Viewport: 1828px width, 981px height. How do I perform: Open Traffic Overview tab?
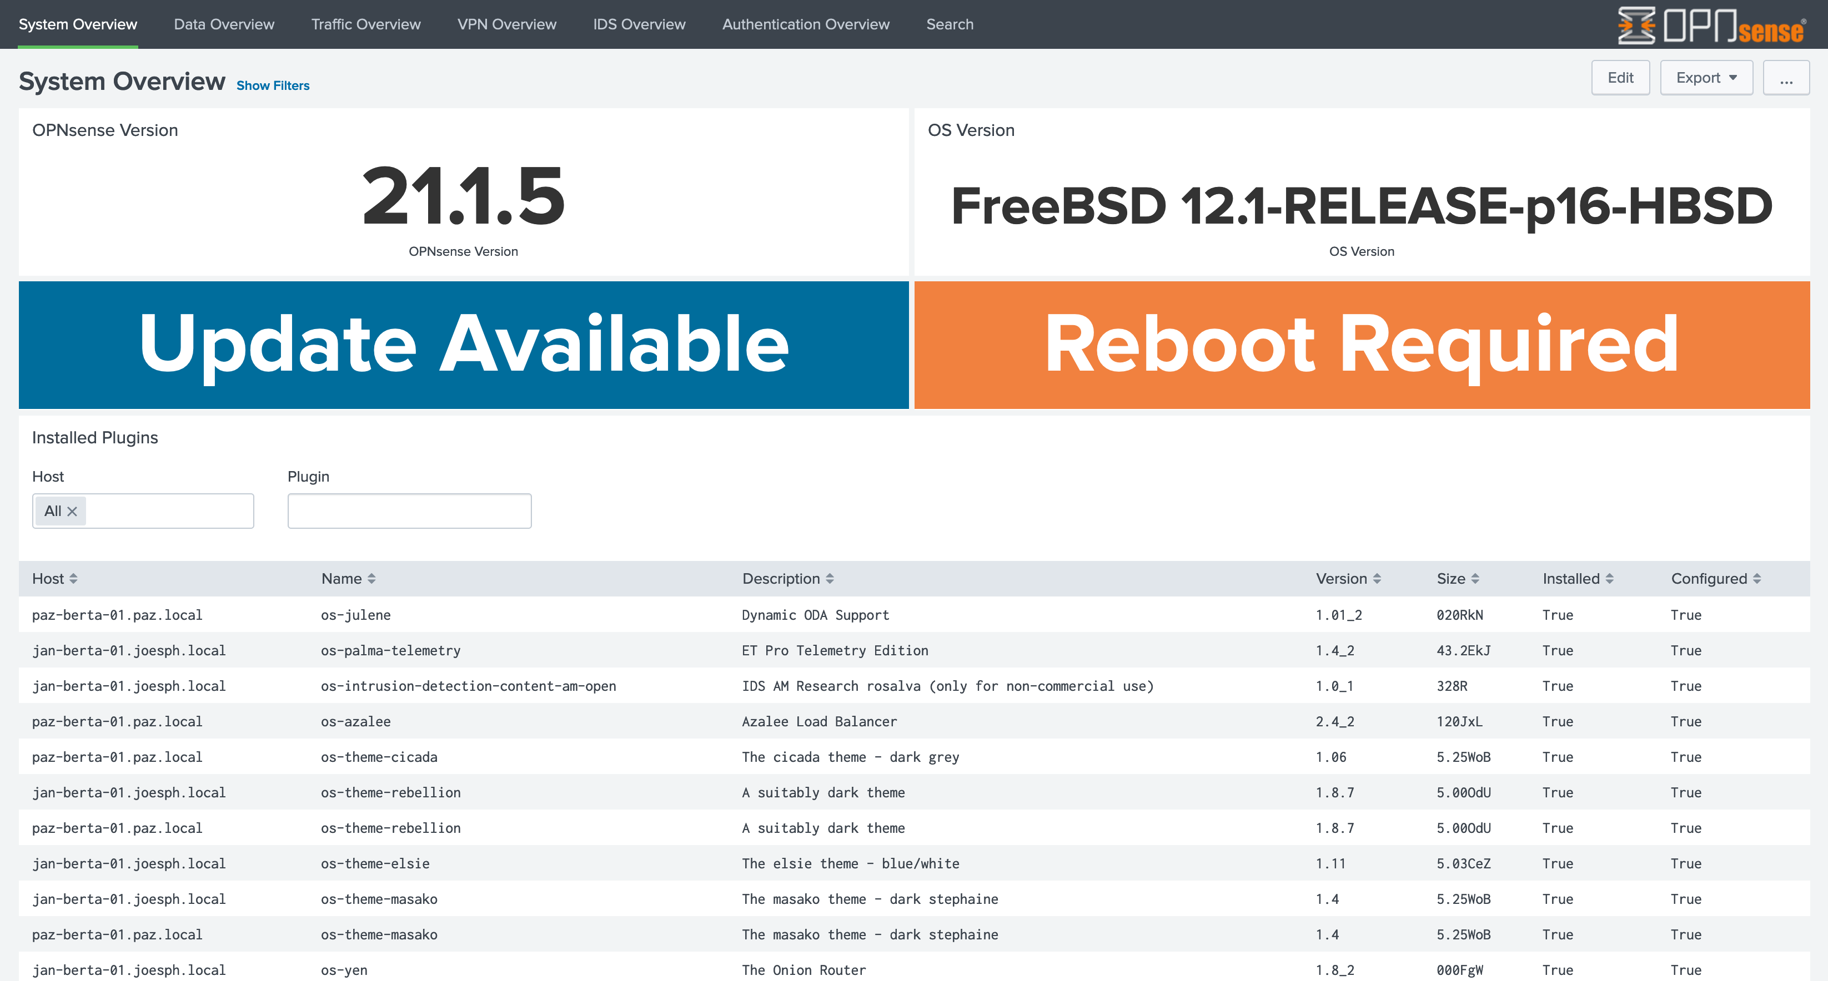366,24
